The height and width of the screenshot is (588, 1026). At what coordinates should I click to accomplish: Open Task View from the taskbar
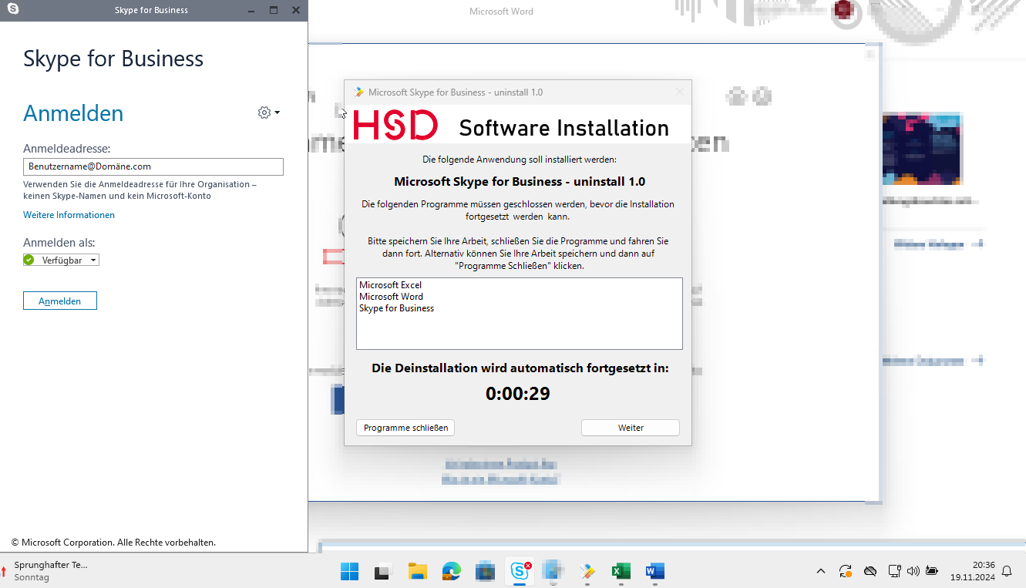click(x=383, y=572)
